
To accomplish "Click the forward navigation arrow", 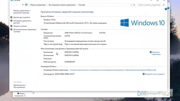I will [x=16, y=5].
